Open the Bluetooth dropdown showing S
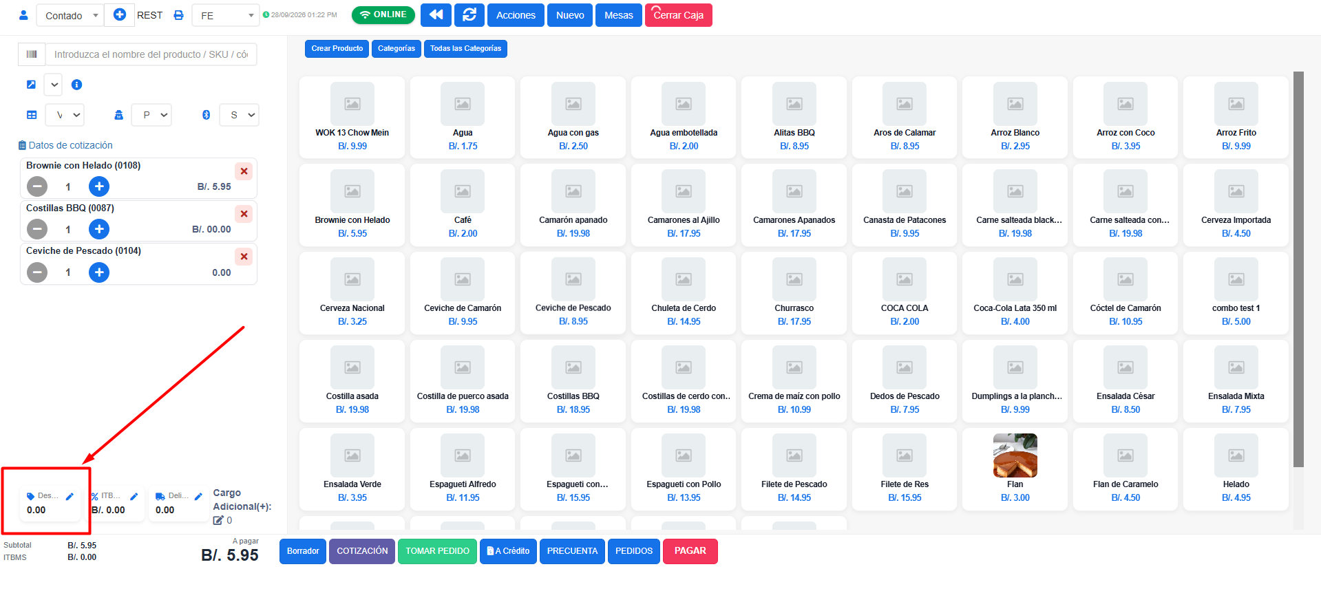The height and width of the screenshot is (591, 1321). click(239, 115)
